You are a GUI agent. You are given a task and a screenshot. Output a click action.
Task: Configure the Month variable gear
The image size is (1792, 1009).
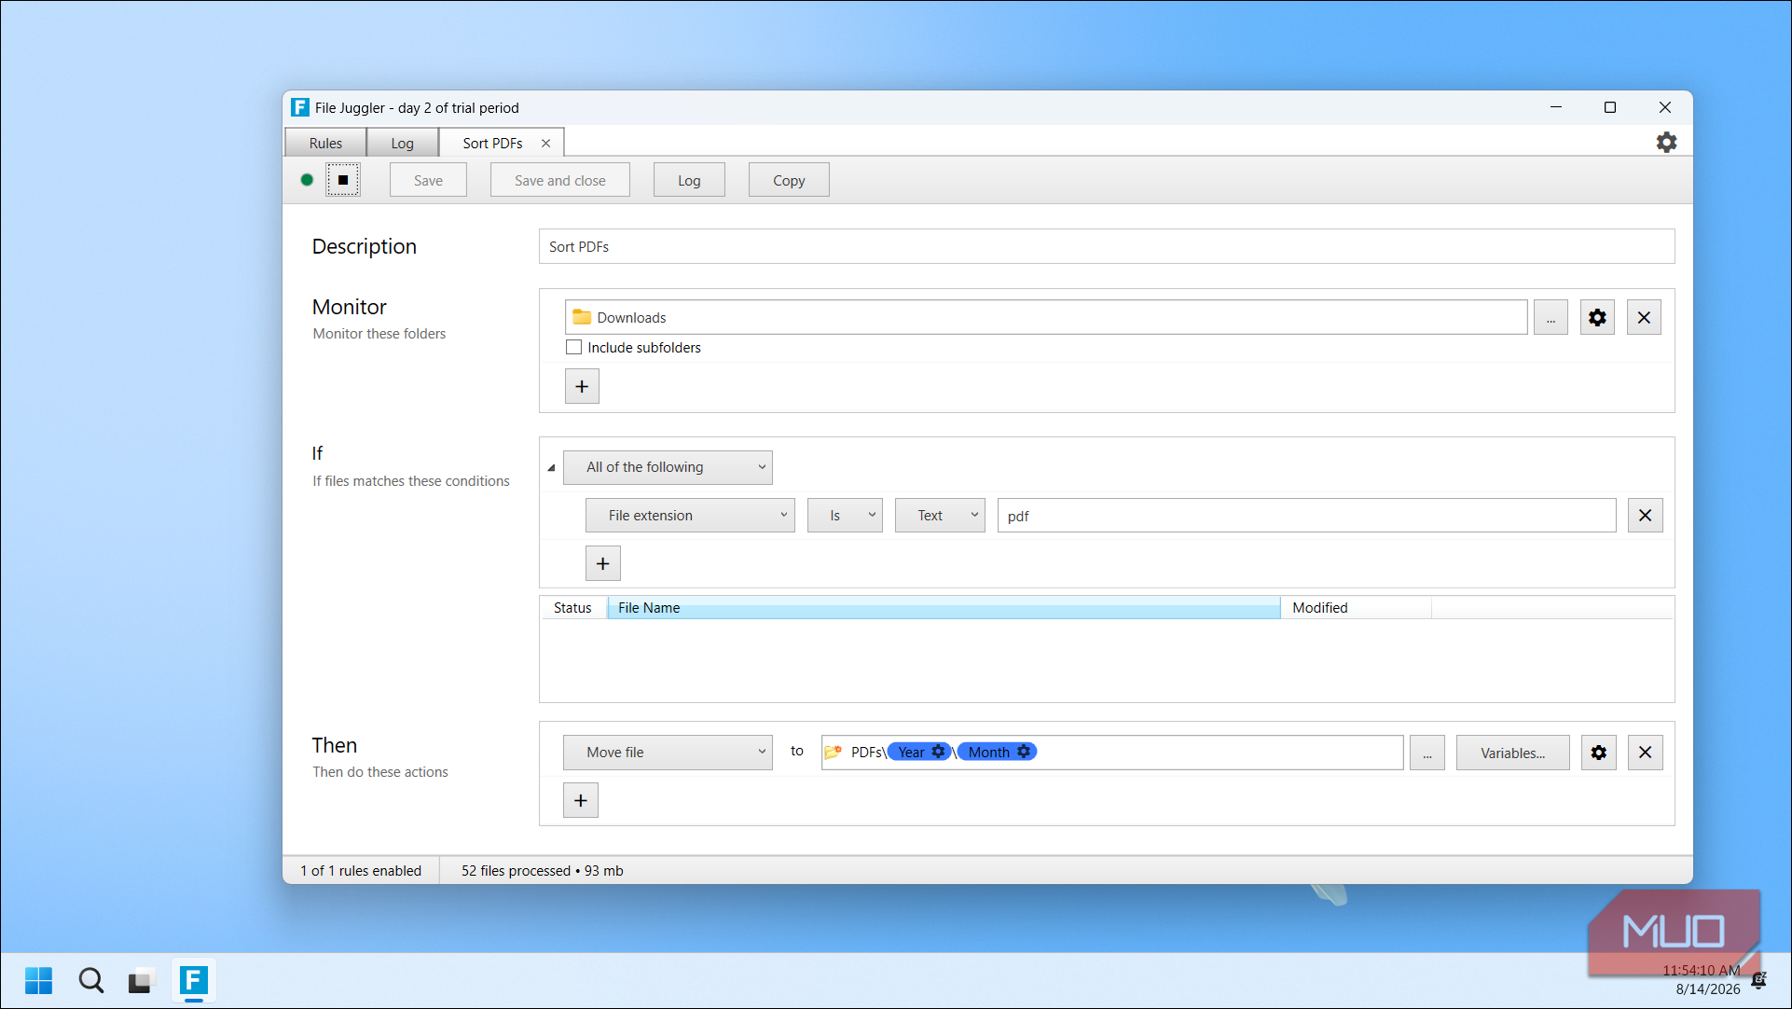pyautogui.click(x=1023, y=752)
